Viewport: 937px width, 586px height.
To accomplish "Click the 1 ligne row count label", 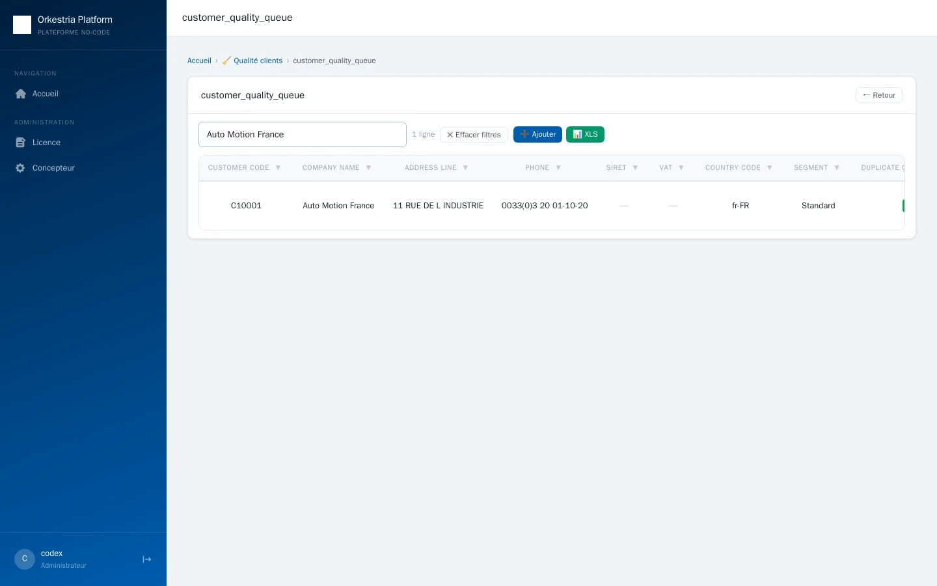I will tap(423, 135).
